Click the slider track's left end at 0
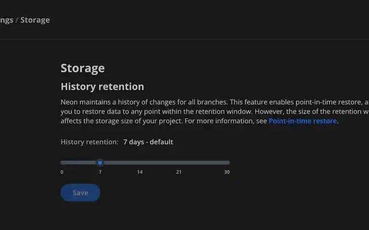Image resolution: width=369 pixels, height=230 pixels. coord(62,162)
